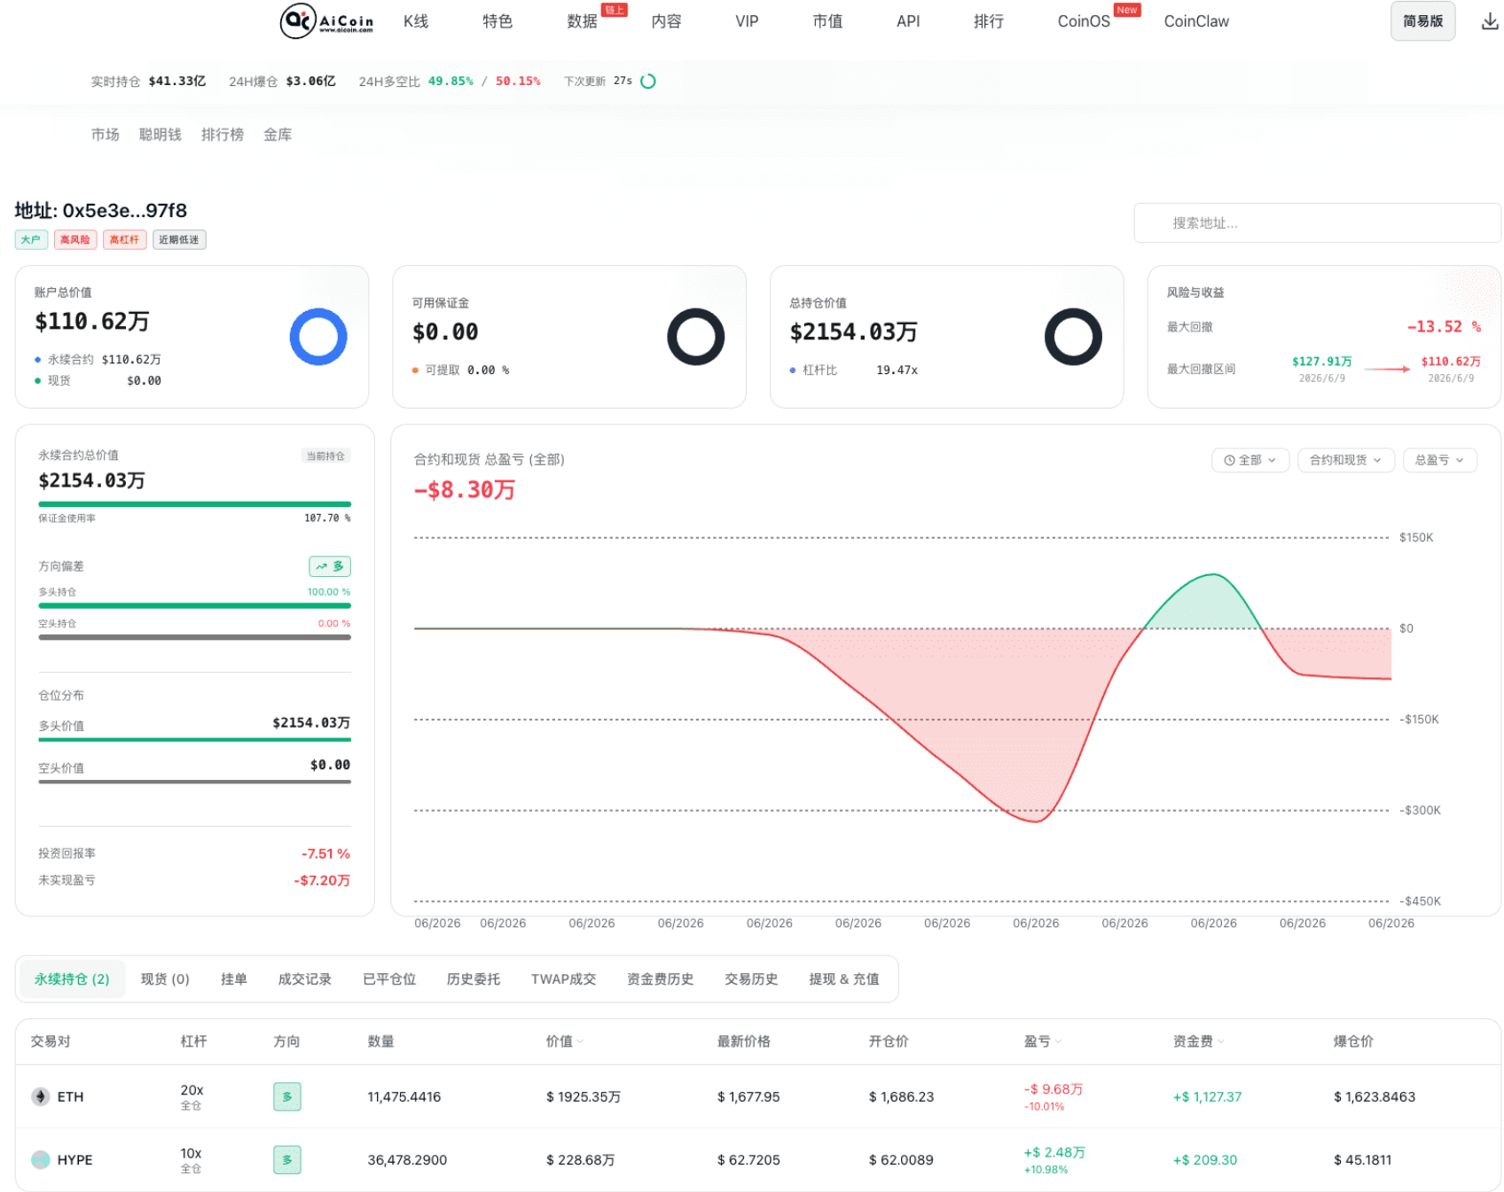This screenshot has width=1504, height=1192.
Task: Click the 搜索地址 search input field
Action: click(1318, 223)
